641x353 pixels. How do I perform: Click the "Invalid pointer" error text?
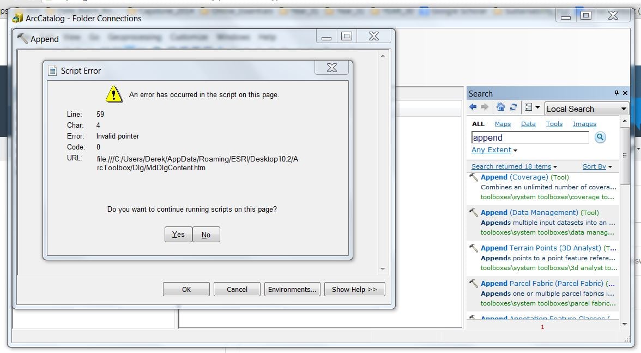point(118,136)
